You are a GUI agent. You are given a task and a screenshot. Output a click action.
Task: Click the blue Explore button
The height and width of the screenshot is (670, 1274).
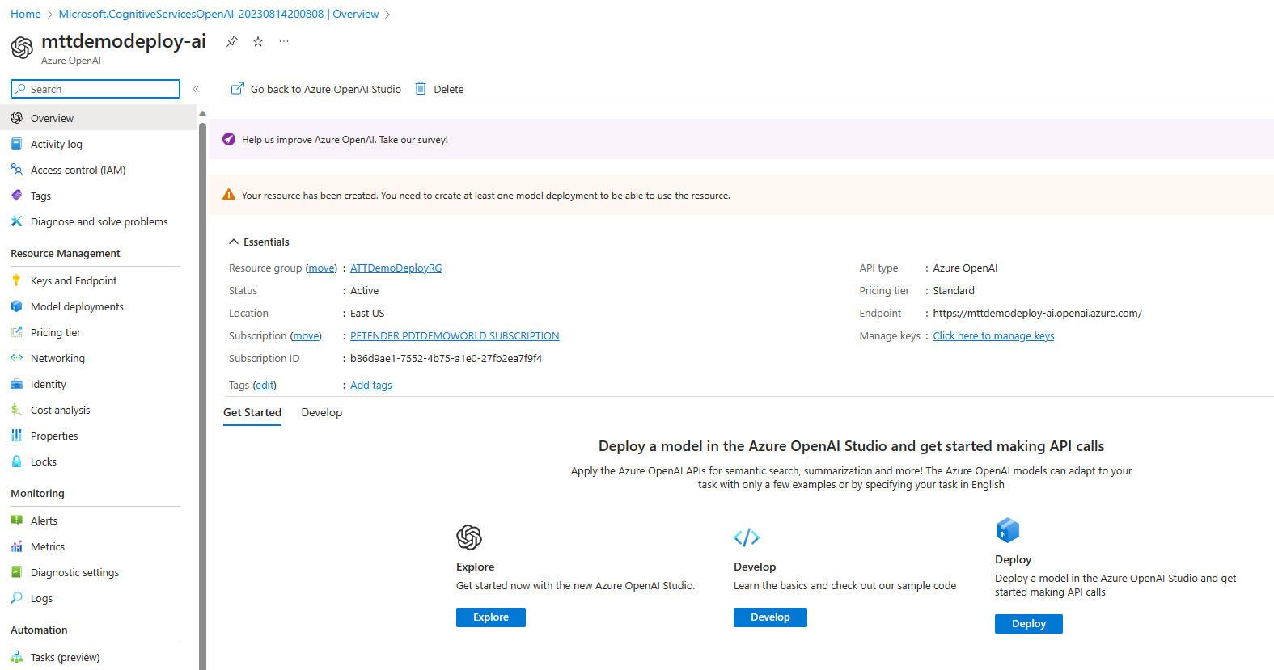point(491,617)
